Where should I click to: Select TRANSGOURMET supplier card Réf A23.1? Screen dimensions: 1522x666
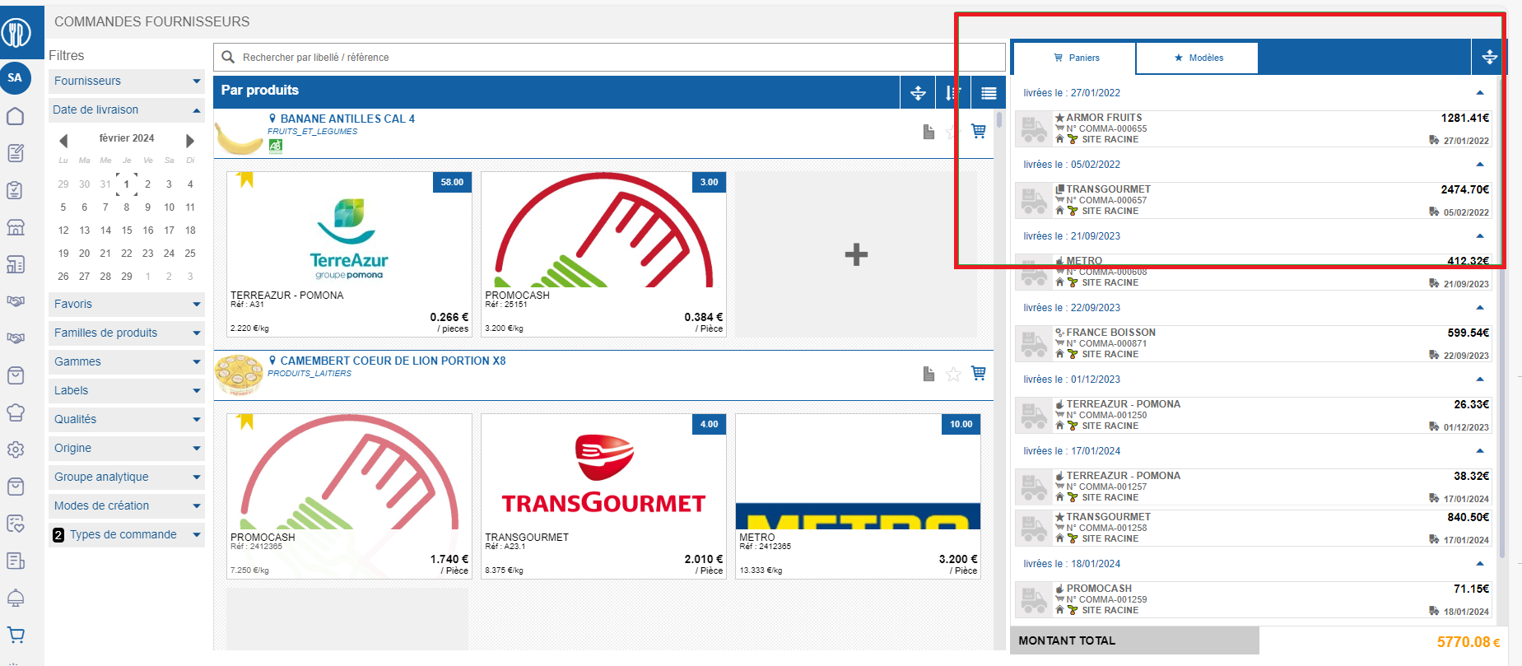click(603, 496)
